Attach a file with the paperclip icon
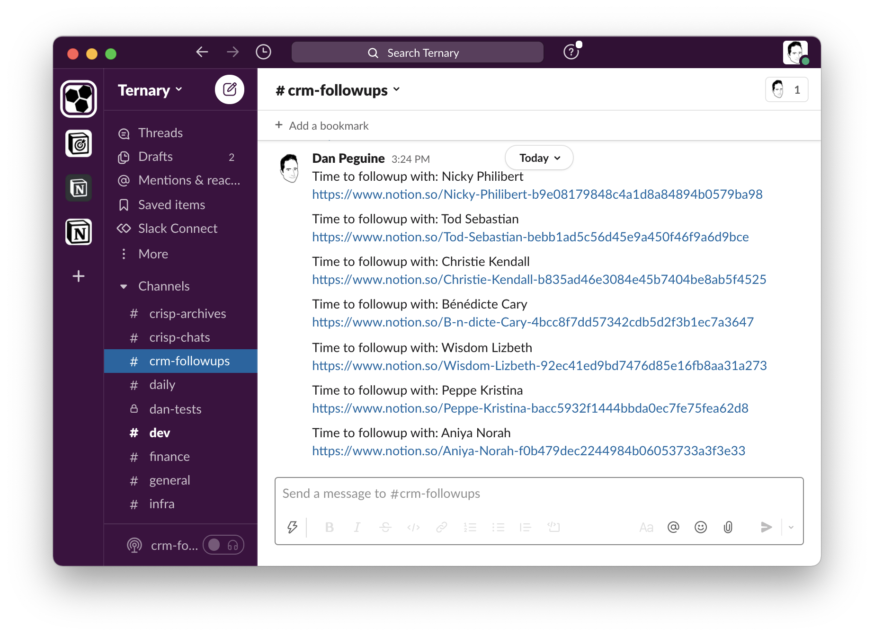 tap(728, 527)
